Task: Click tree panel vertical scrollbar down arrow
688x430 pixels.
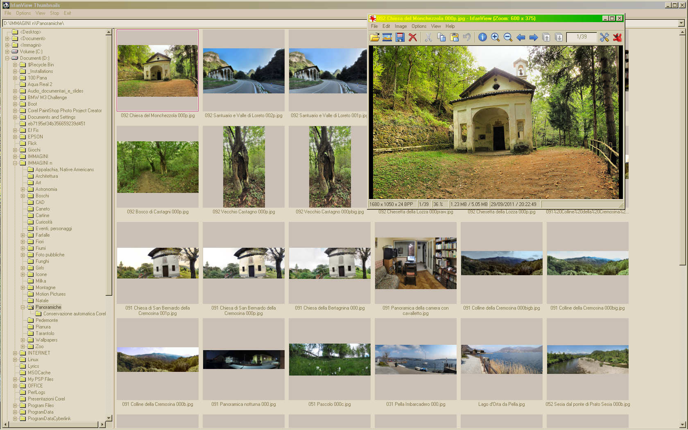Action: [x=109, y=418]
